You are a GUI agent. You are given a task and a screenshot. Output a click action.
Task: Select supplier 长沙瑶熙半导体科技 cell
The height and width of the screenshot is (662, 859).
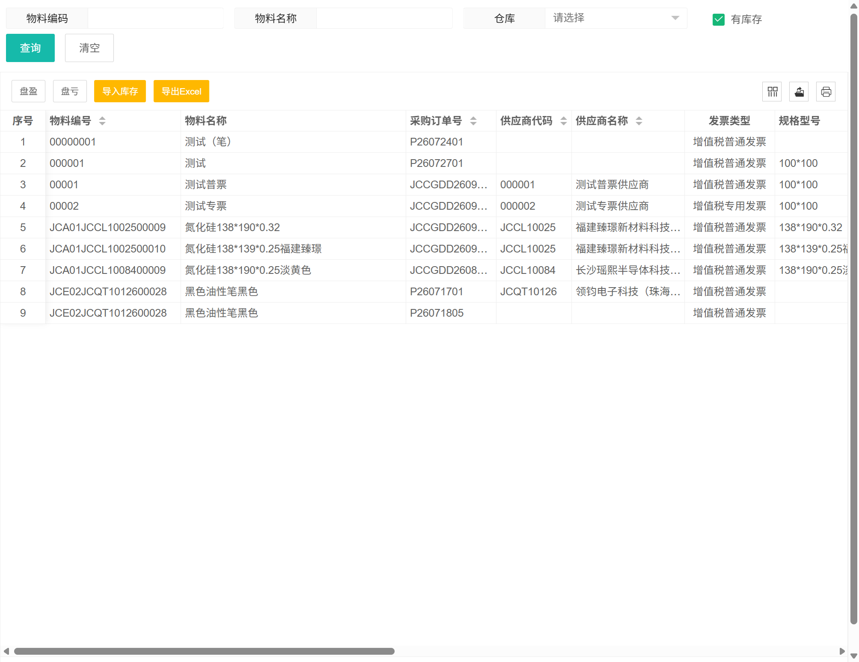click(x=628, y=270)
